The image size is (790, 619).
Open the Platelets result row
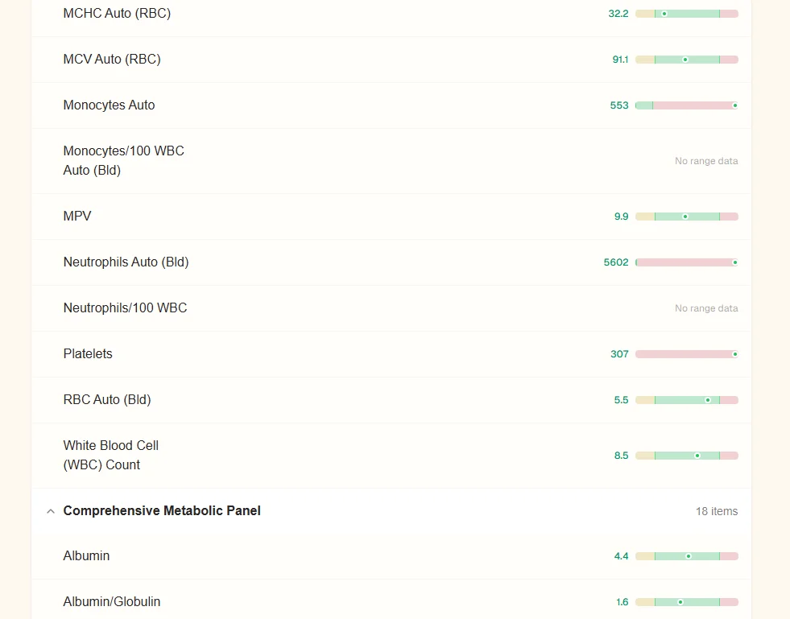click(391, 354)
